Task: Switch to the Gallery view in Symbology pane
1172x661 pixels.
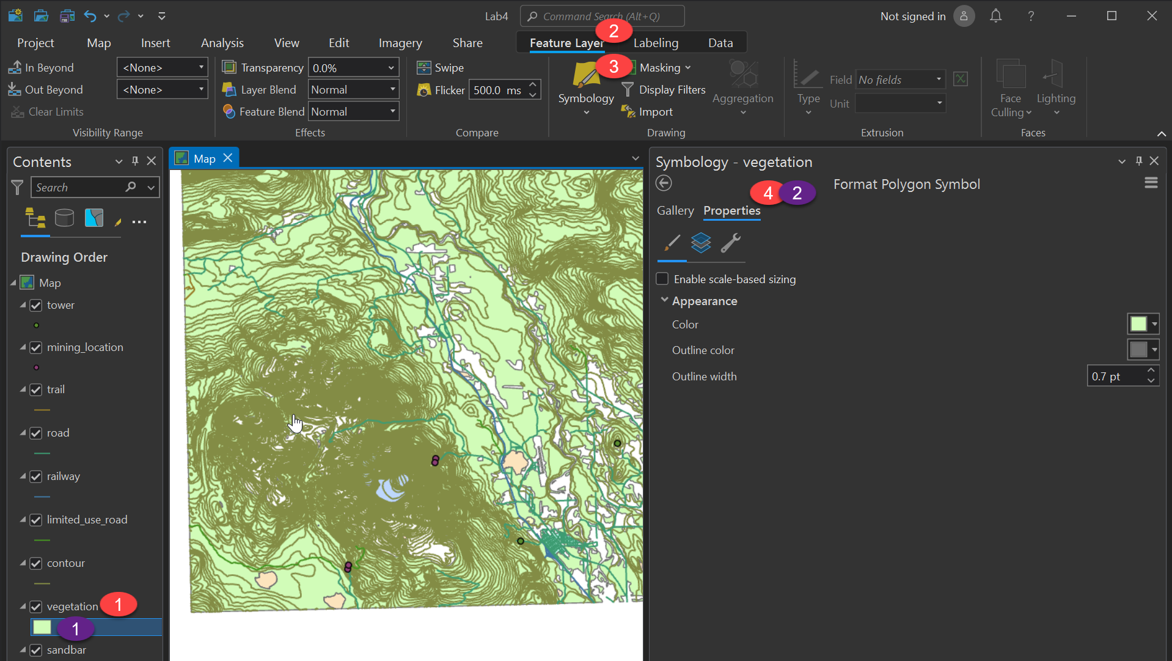Action: 675,210
